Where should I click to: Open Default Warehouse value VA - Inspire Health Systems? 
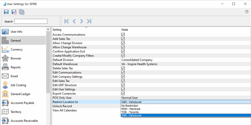(139, 64)
